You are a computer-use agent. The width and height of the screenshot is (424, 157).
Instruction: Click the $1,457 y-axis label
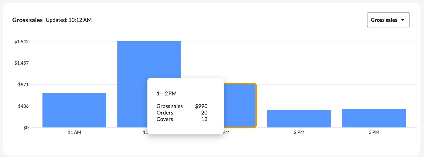(22, 63)
